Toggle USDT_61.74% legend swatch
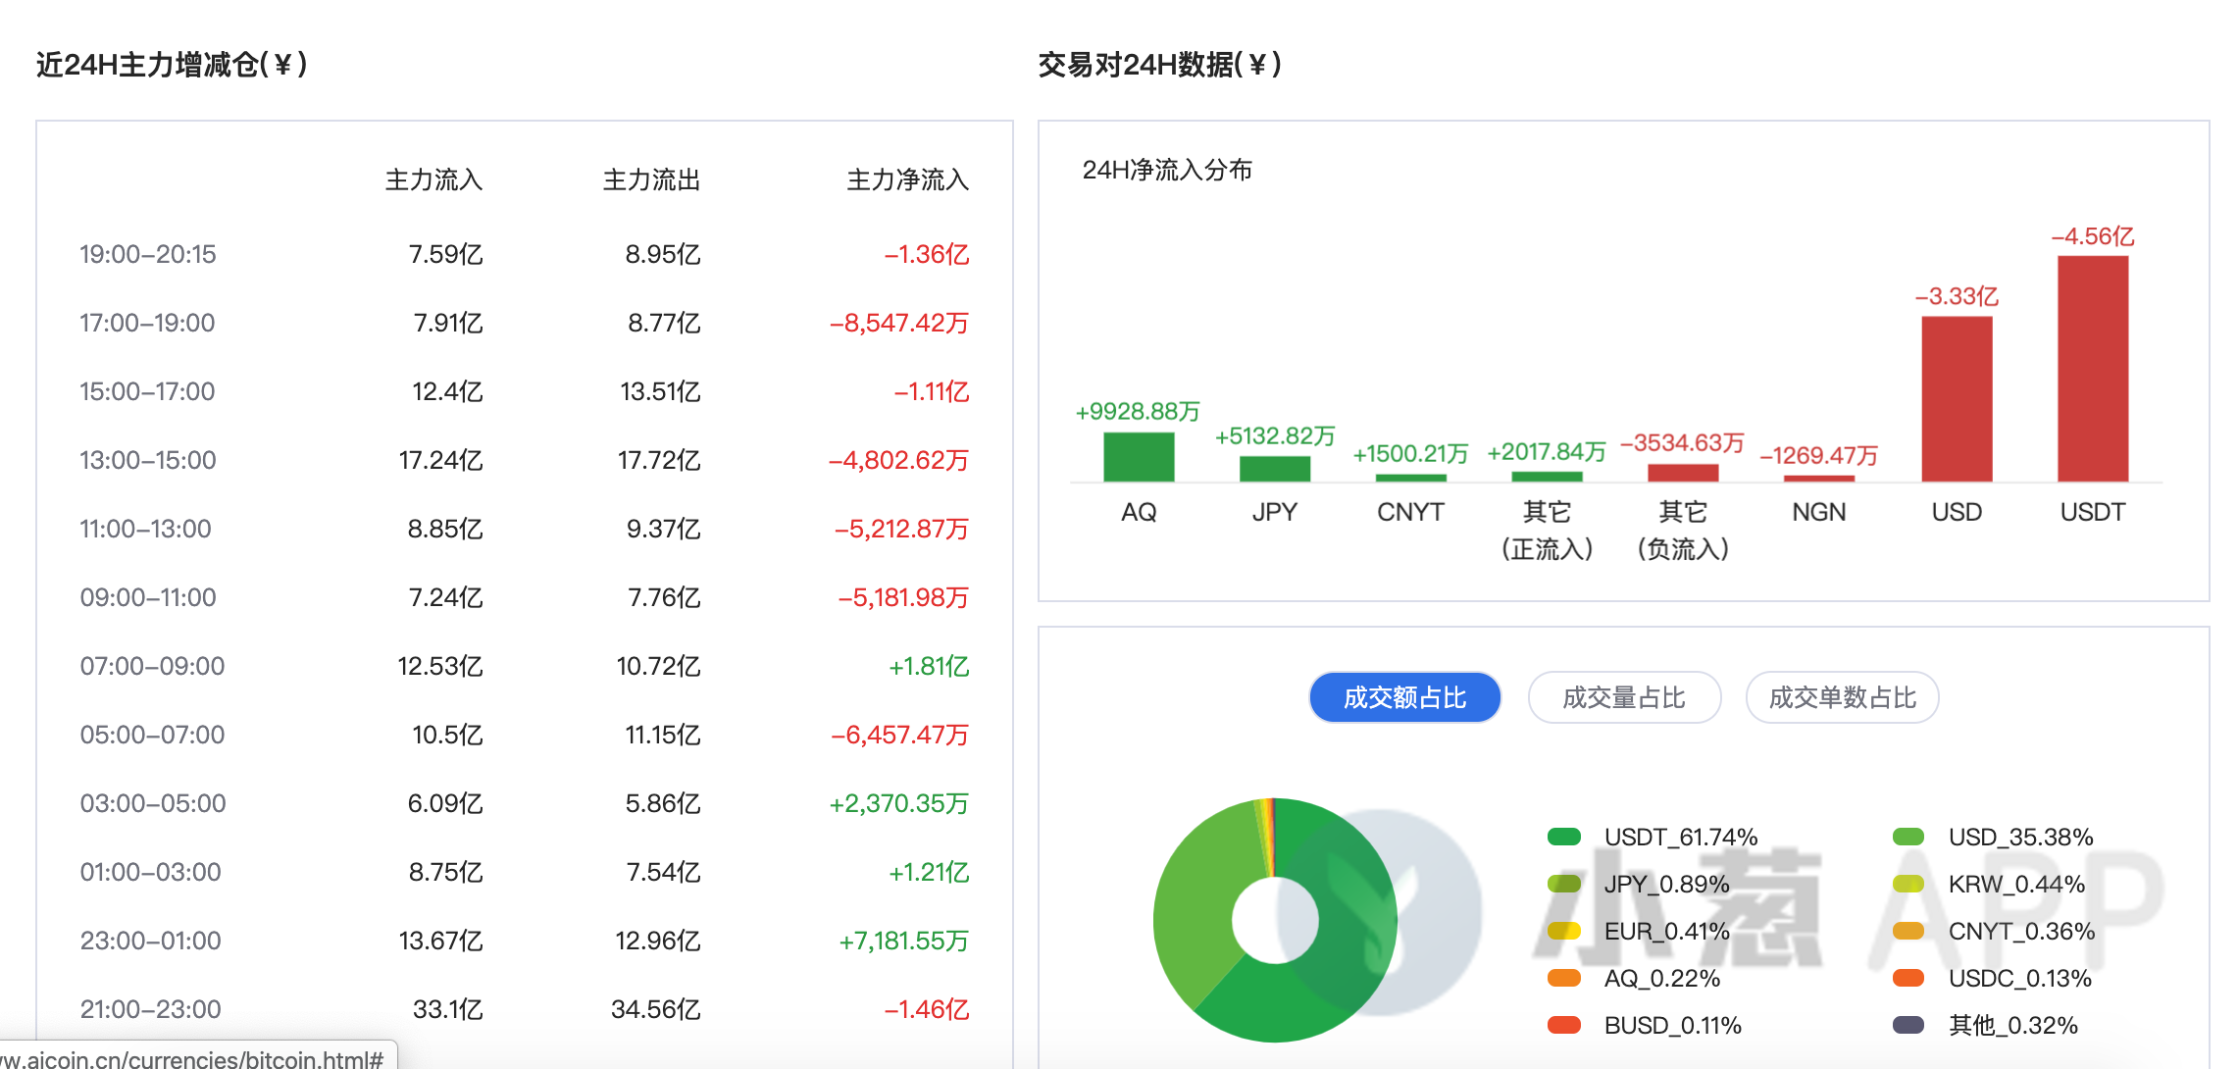 [x=1563, y=837]
